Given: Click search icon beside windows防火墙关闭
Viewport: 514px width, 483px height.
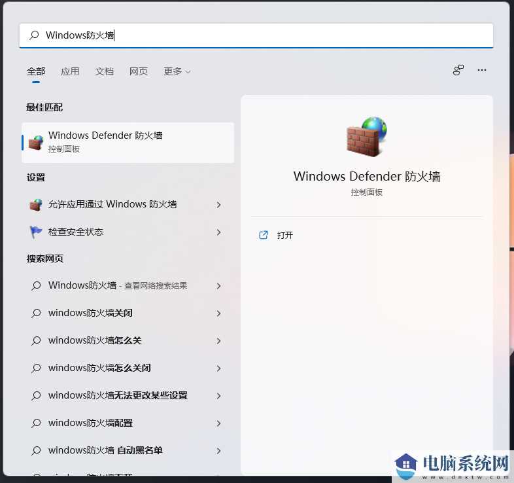Looking at the screenshot, I should click(36, 313).
